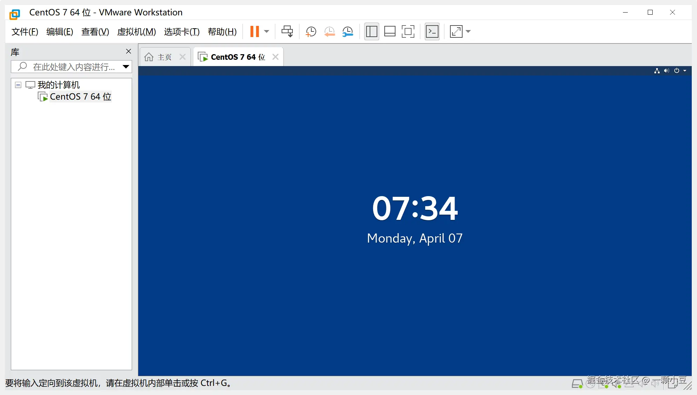The image size is (697, 395).
Task: Open the snapshot manager icon
Action: pos(348,31)
